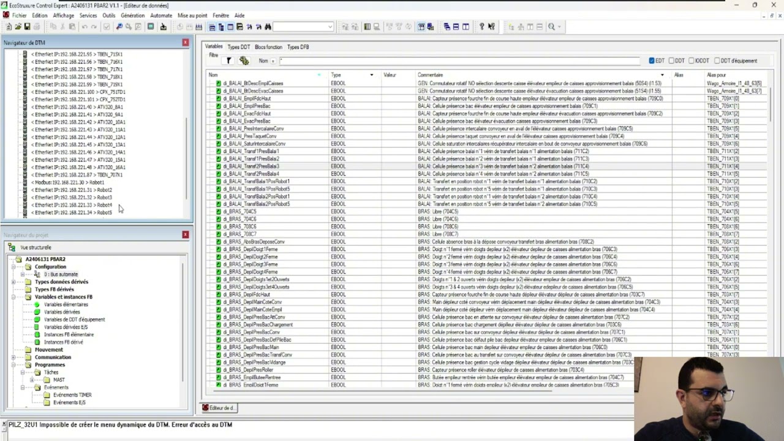Open the toolbar search combo box dropdown
The image size is (784, 441).
tap(330, 26)
